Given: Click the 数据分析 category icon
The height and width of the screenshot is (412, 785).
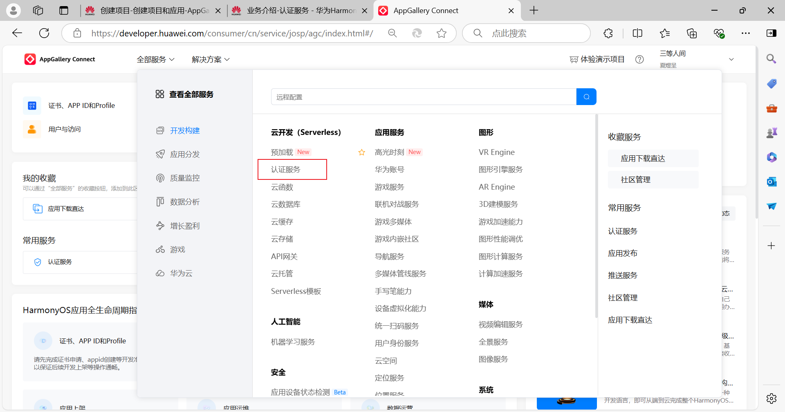Looking at the screenshot, I should tap(160, 202).
